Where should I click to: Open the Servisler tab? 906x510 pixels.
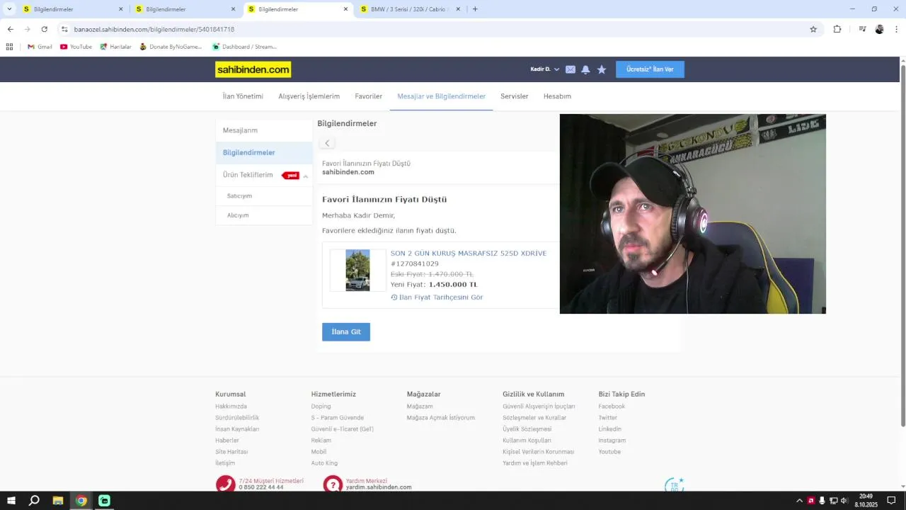click(x=515, y=96)
